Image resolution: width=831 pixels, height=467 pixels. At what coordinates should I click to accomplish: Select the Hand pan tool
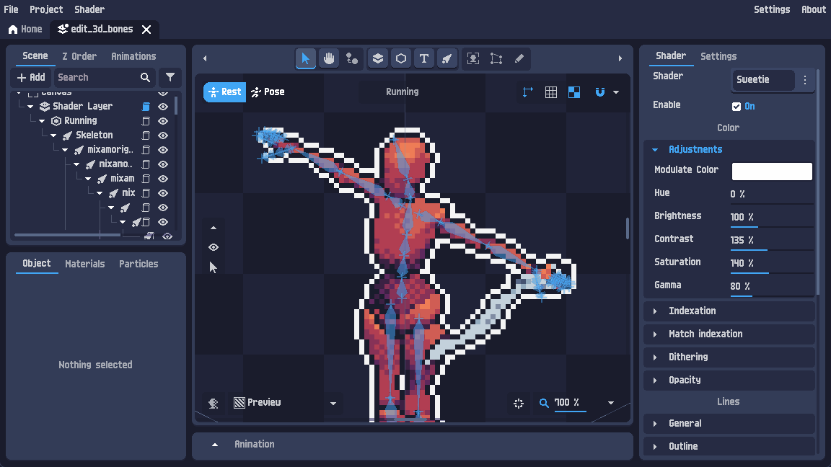point(329,58)
